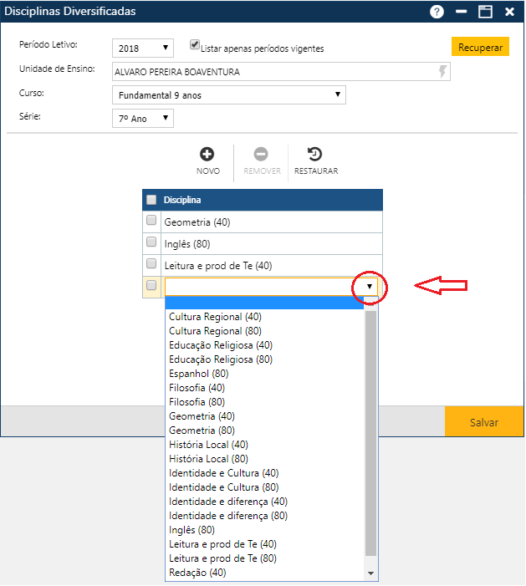
Task: Click the Remover minus icon
Action: (x=261, y=155)
